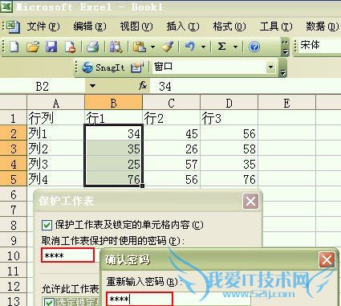Click cell D3 containing 58

coord(229,149)
